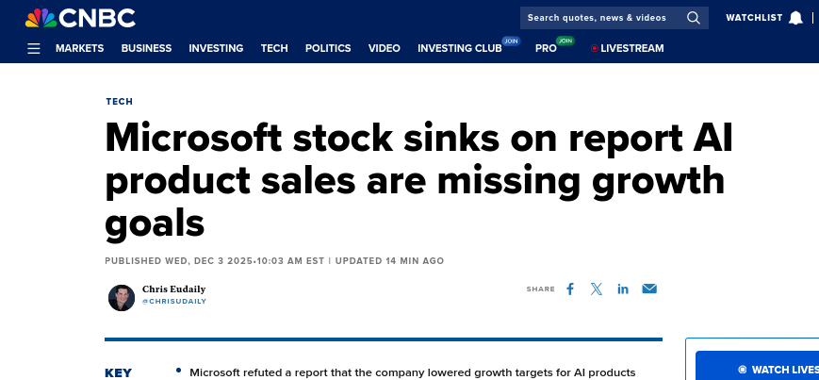Click the TECH category label above headline
Viewport: 819px width, 380px height.
120,101
